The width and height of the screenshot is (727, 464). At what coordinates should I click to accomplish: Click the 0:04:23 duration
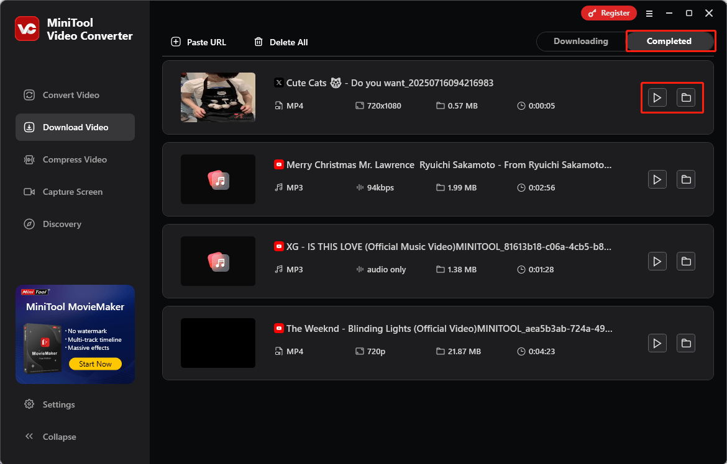[542, 352]
